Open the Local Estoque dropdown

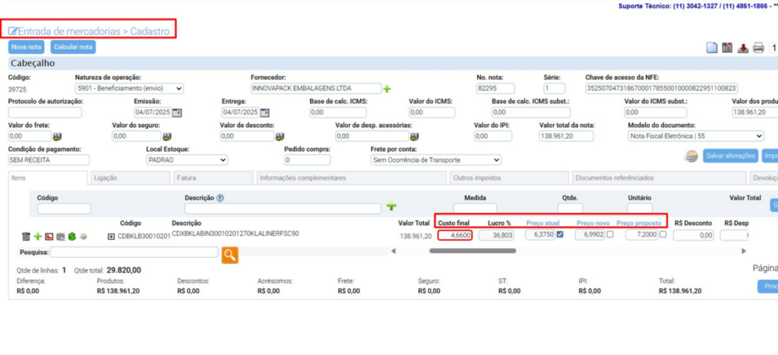tap(187, 160)
